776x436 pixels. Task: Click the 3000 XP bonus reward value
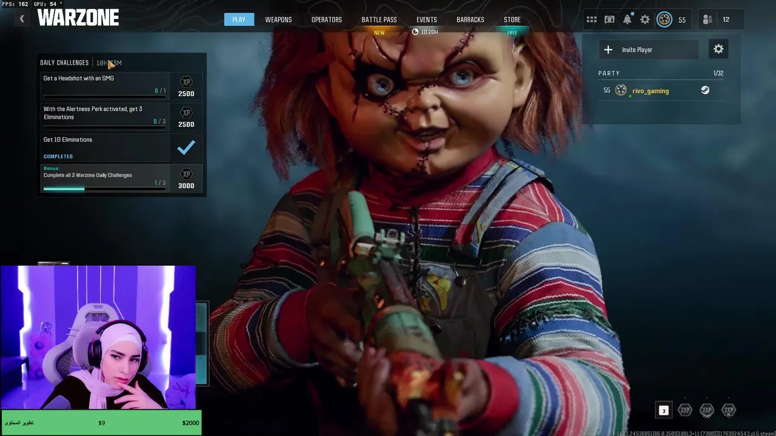pyautogui.click(x=186, y=186)
